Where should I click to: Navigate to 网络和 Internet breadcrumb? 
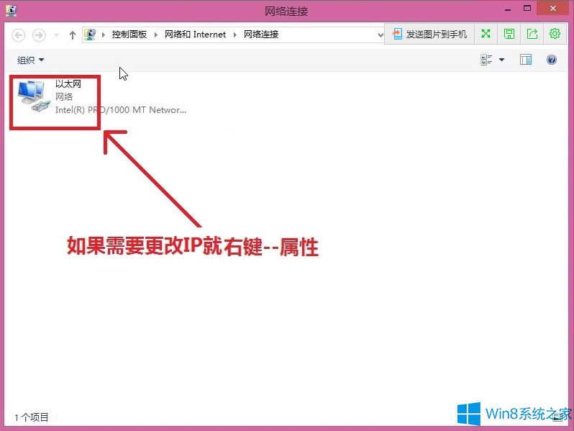point(195,35)
